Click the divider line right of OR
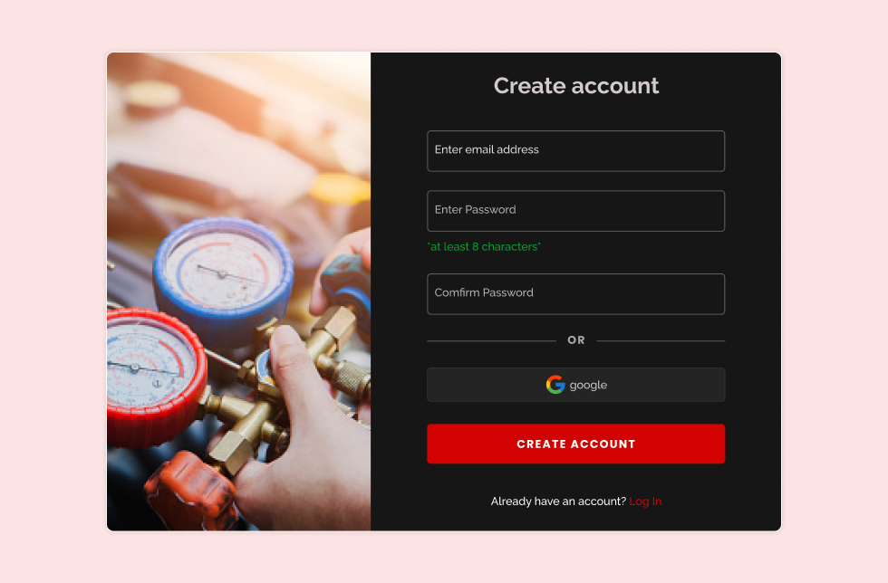The width and height of the screenshot is (888, 583). 661,340
